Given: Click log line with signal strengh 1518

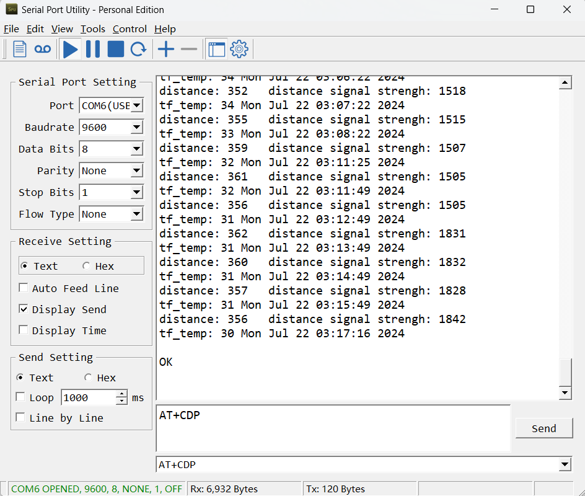Looking at the screenshot, I should pyautogui.click(x=313, y=91).
